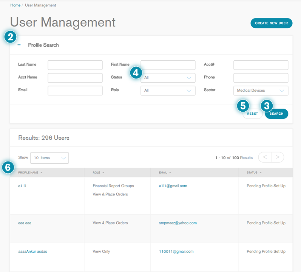Click the Create New User button
The width and height of the screenshot is (301, 272).
tap(271, 23)
